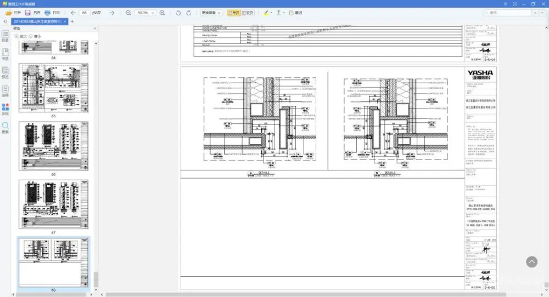
Task: Rotate page counterclockwise
Action: [178, 13]
